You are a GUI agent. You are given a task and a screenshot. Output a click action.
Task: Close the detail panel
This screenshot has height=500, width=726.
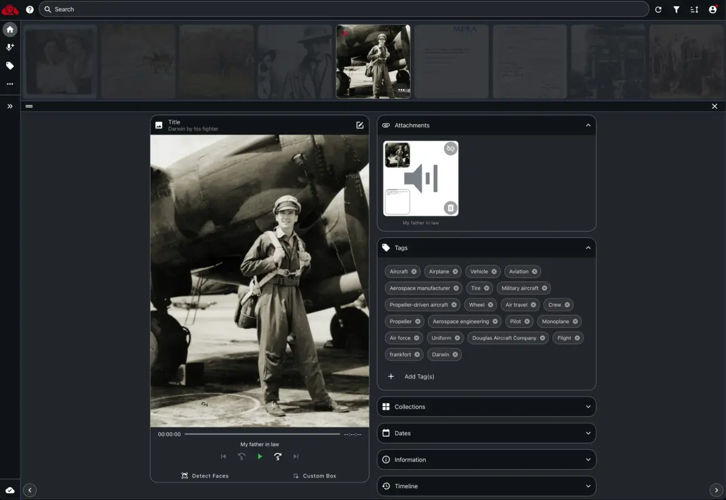tap(715, 106)
